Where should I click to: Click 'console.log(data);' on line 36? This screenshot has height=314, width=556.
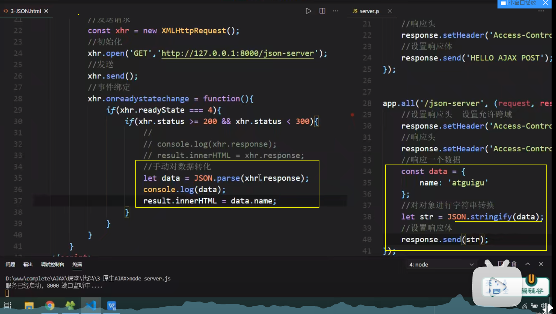(184, 190)
